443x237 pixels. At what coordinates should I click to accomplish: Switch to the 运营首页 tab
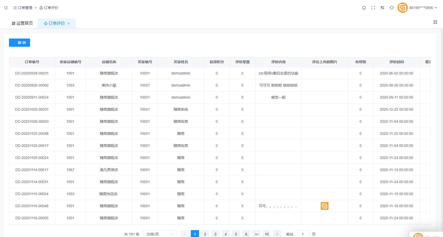coord(22,23)
